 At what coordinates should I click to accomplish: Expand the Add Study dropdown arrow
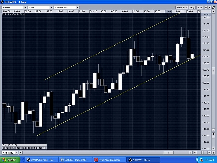coord(16,153)
